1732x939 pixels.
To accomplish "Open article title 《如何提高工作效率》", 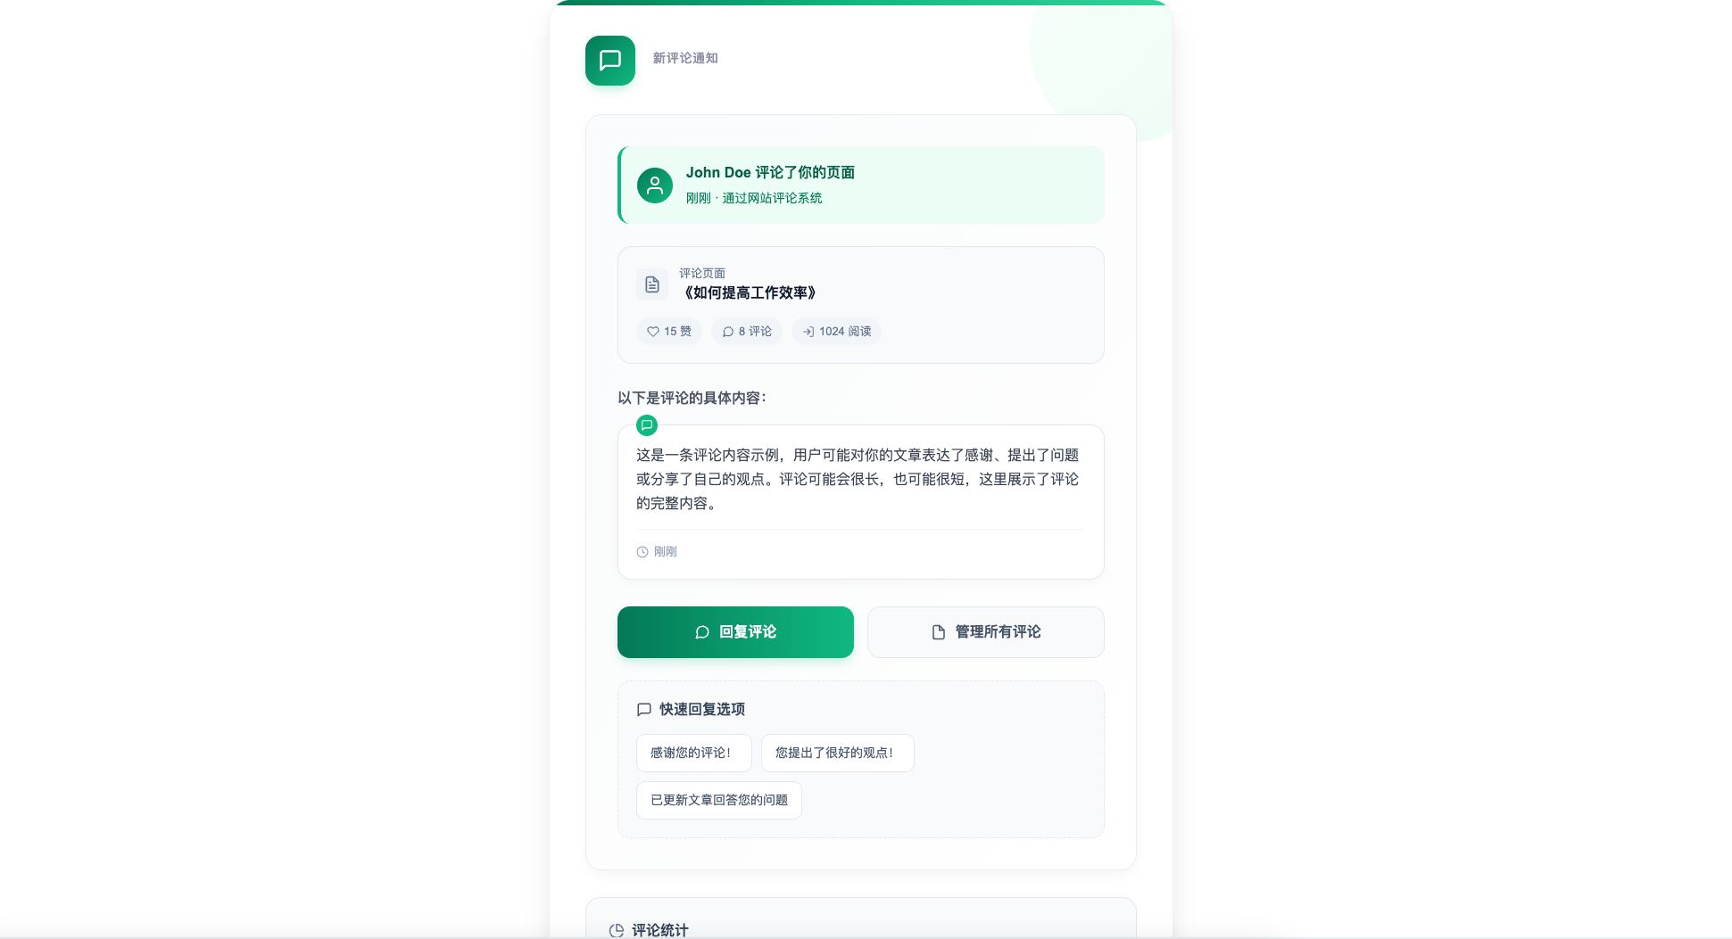I will coord(750,293).
